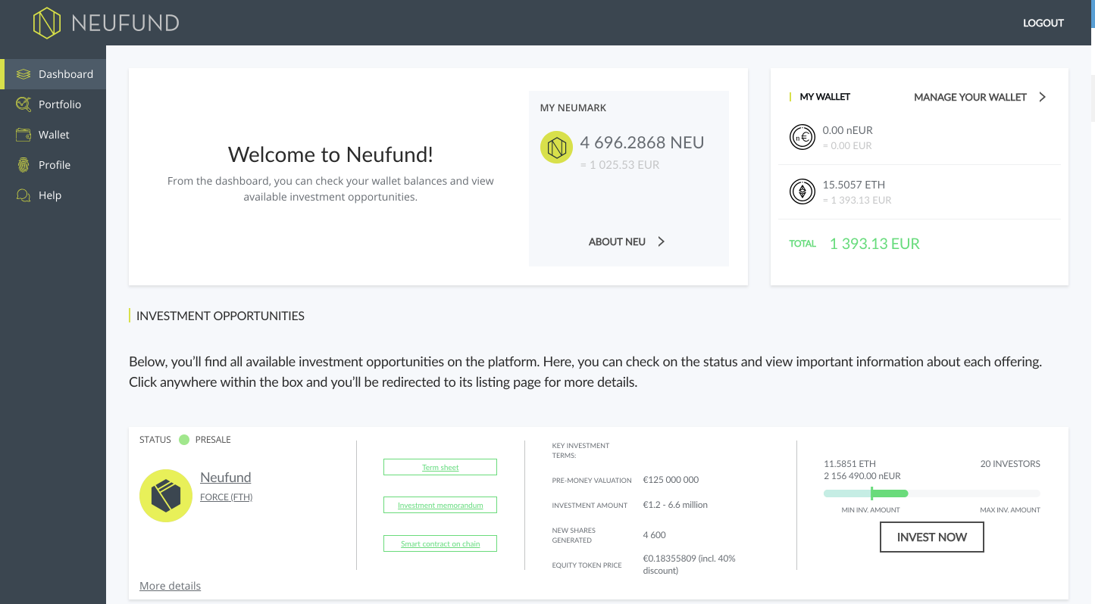
Task: Click the FORCE (FTH) token link
Action: (x=226, y=497)
